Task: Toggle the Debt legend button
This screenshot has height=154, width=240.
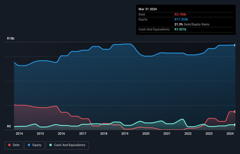Action: (14, 145)
